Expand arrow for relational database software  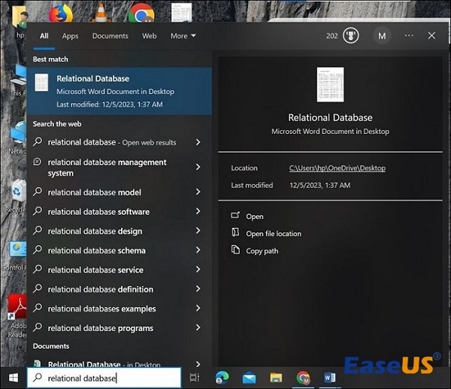[198, 211]
